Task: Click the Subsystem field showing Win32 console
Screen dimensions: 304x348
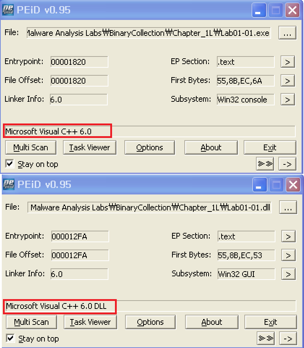Action: (x=245, y=100)
